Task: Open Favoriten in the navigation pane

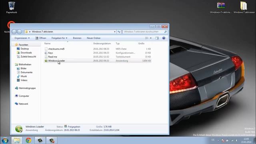Action: click(x=23, y=45)
